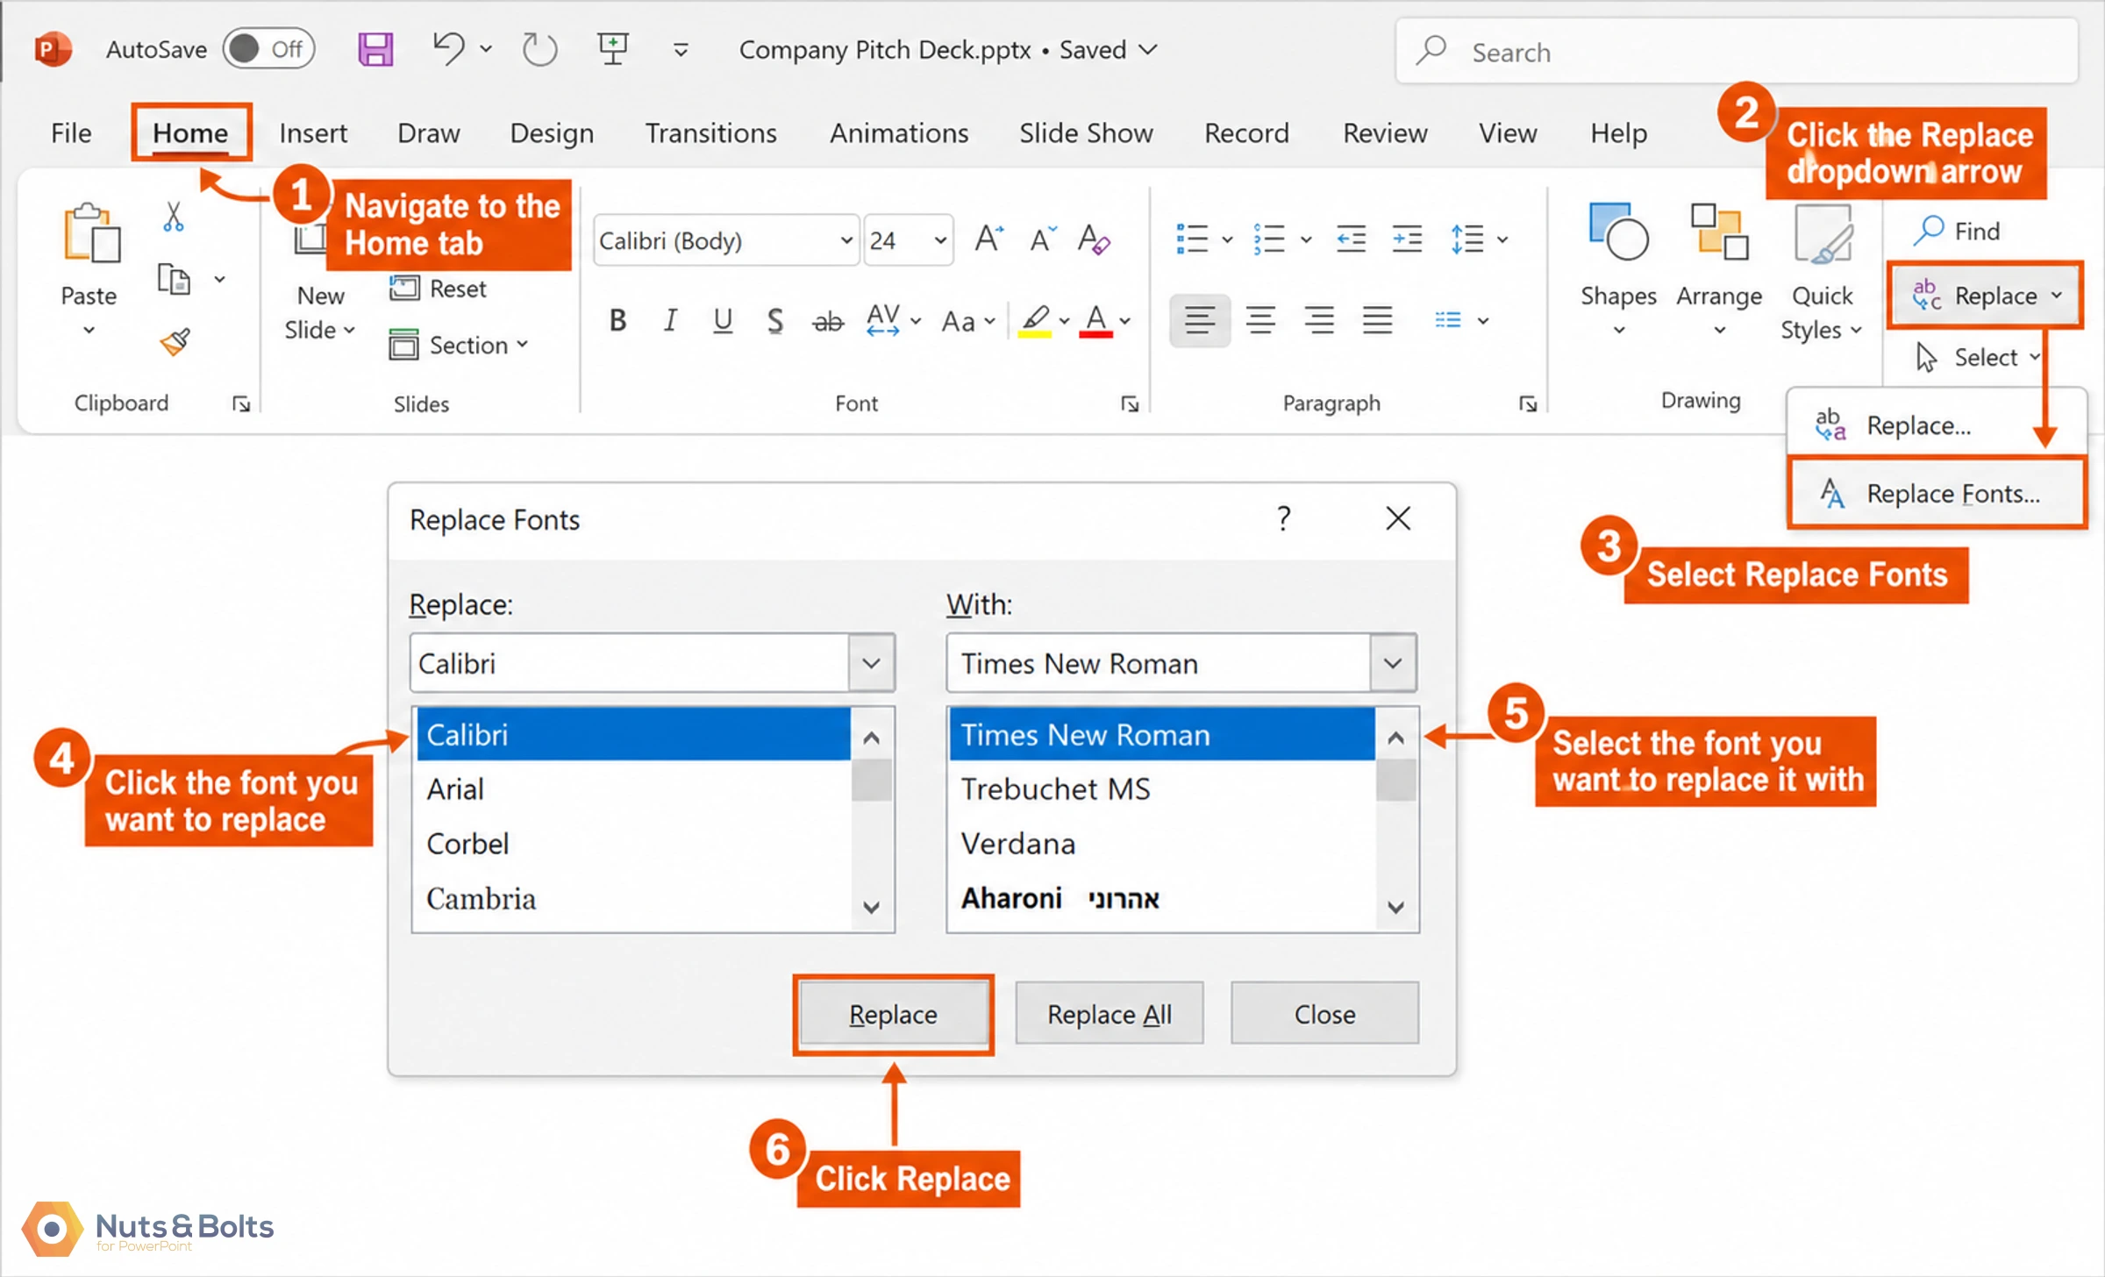Toggle Bold formatting
This screenshot has height=1277, width=2105.
pyautogui.click(x=617, y=320)
